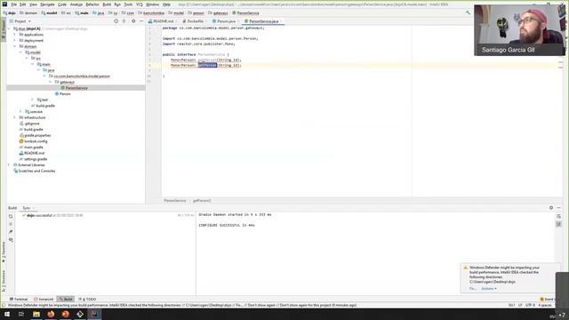Open the Favorites side tool window tab
The image size is (569, 320).
point(4,252)
